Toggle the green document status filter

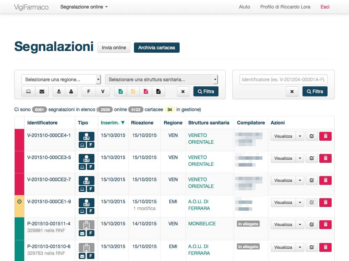click(121, 91)
